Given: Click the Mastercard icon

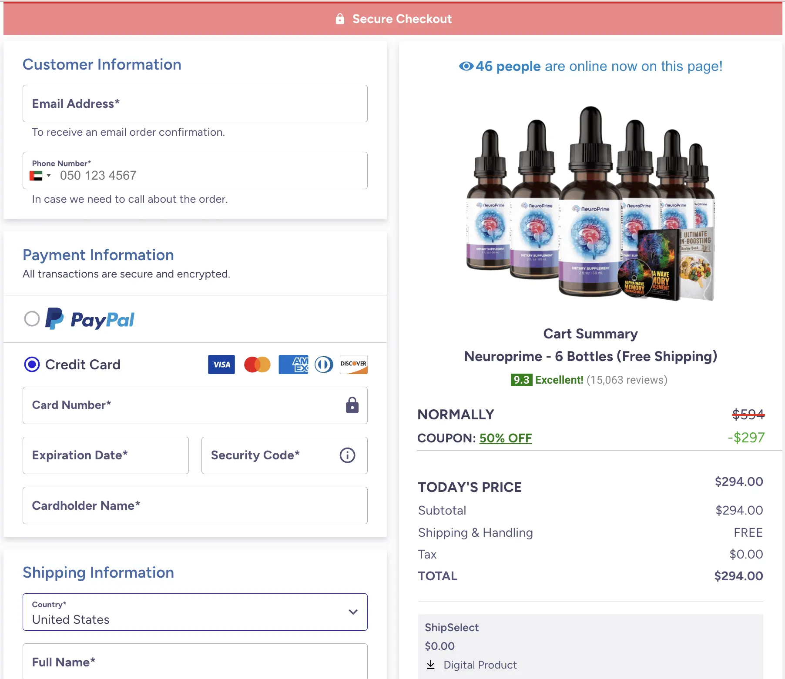Looking at the screenshot, I should point(257,365).
